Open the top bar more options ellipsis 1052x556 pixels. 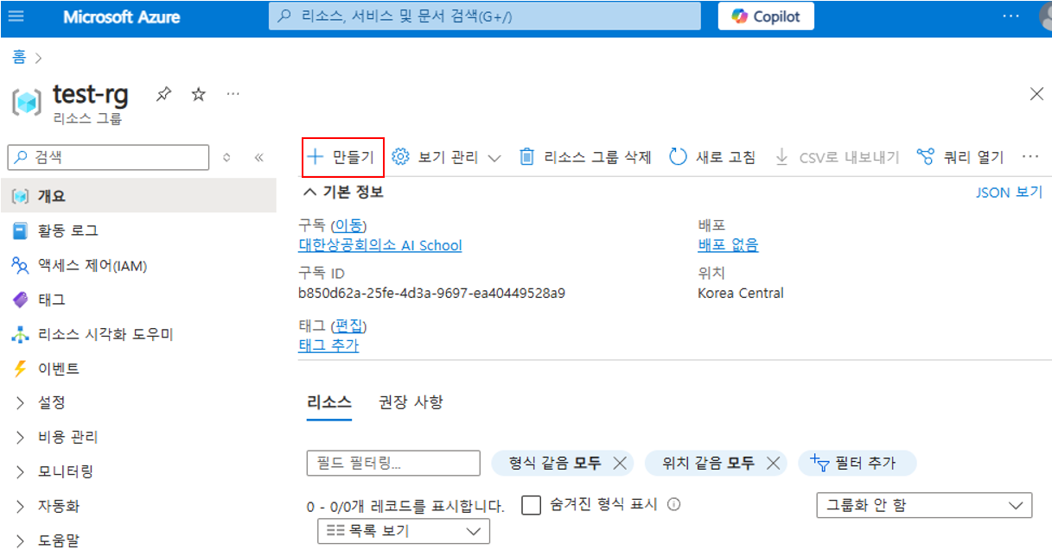(1011, 16)
